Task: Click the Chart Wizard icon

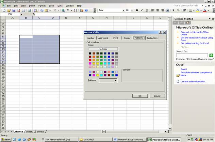Action: (x=81, y=10)
